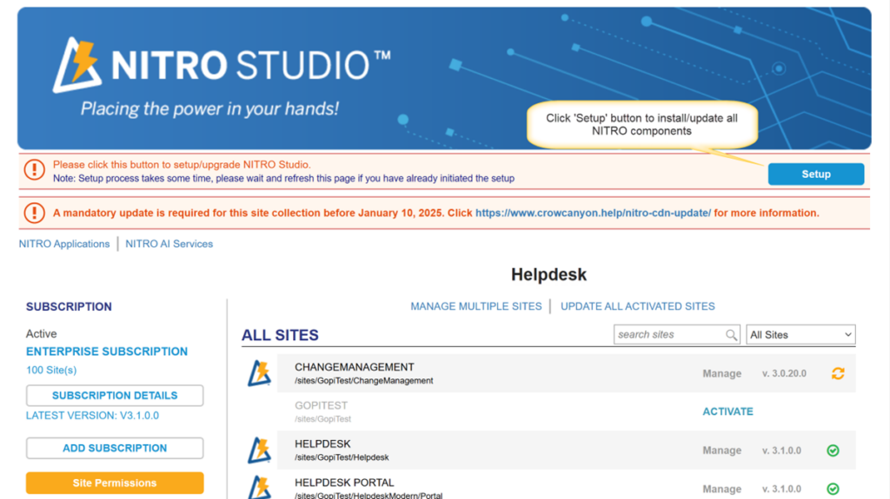The width and height of the screenshot is (890, 499).
Task: Open Site Permissions
Action: [x=115, y=483]
